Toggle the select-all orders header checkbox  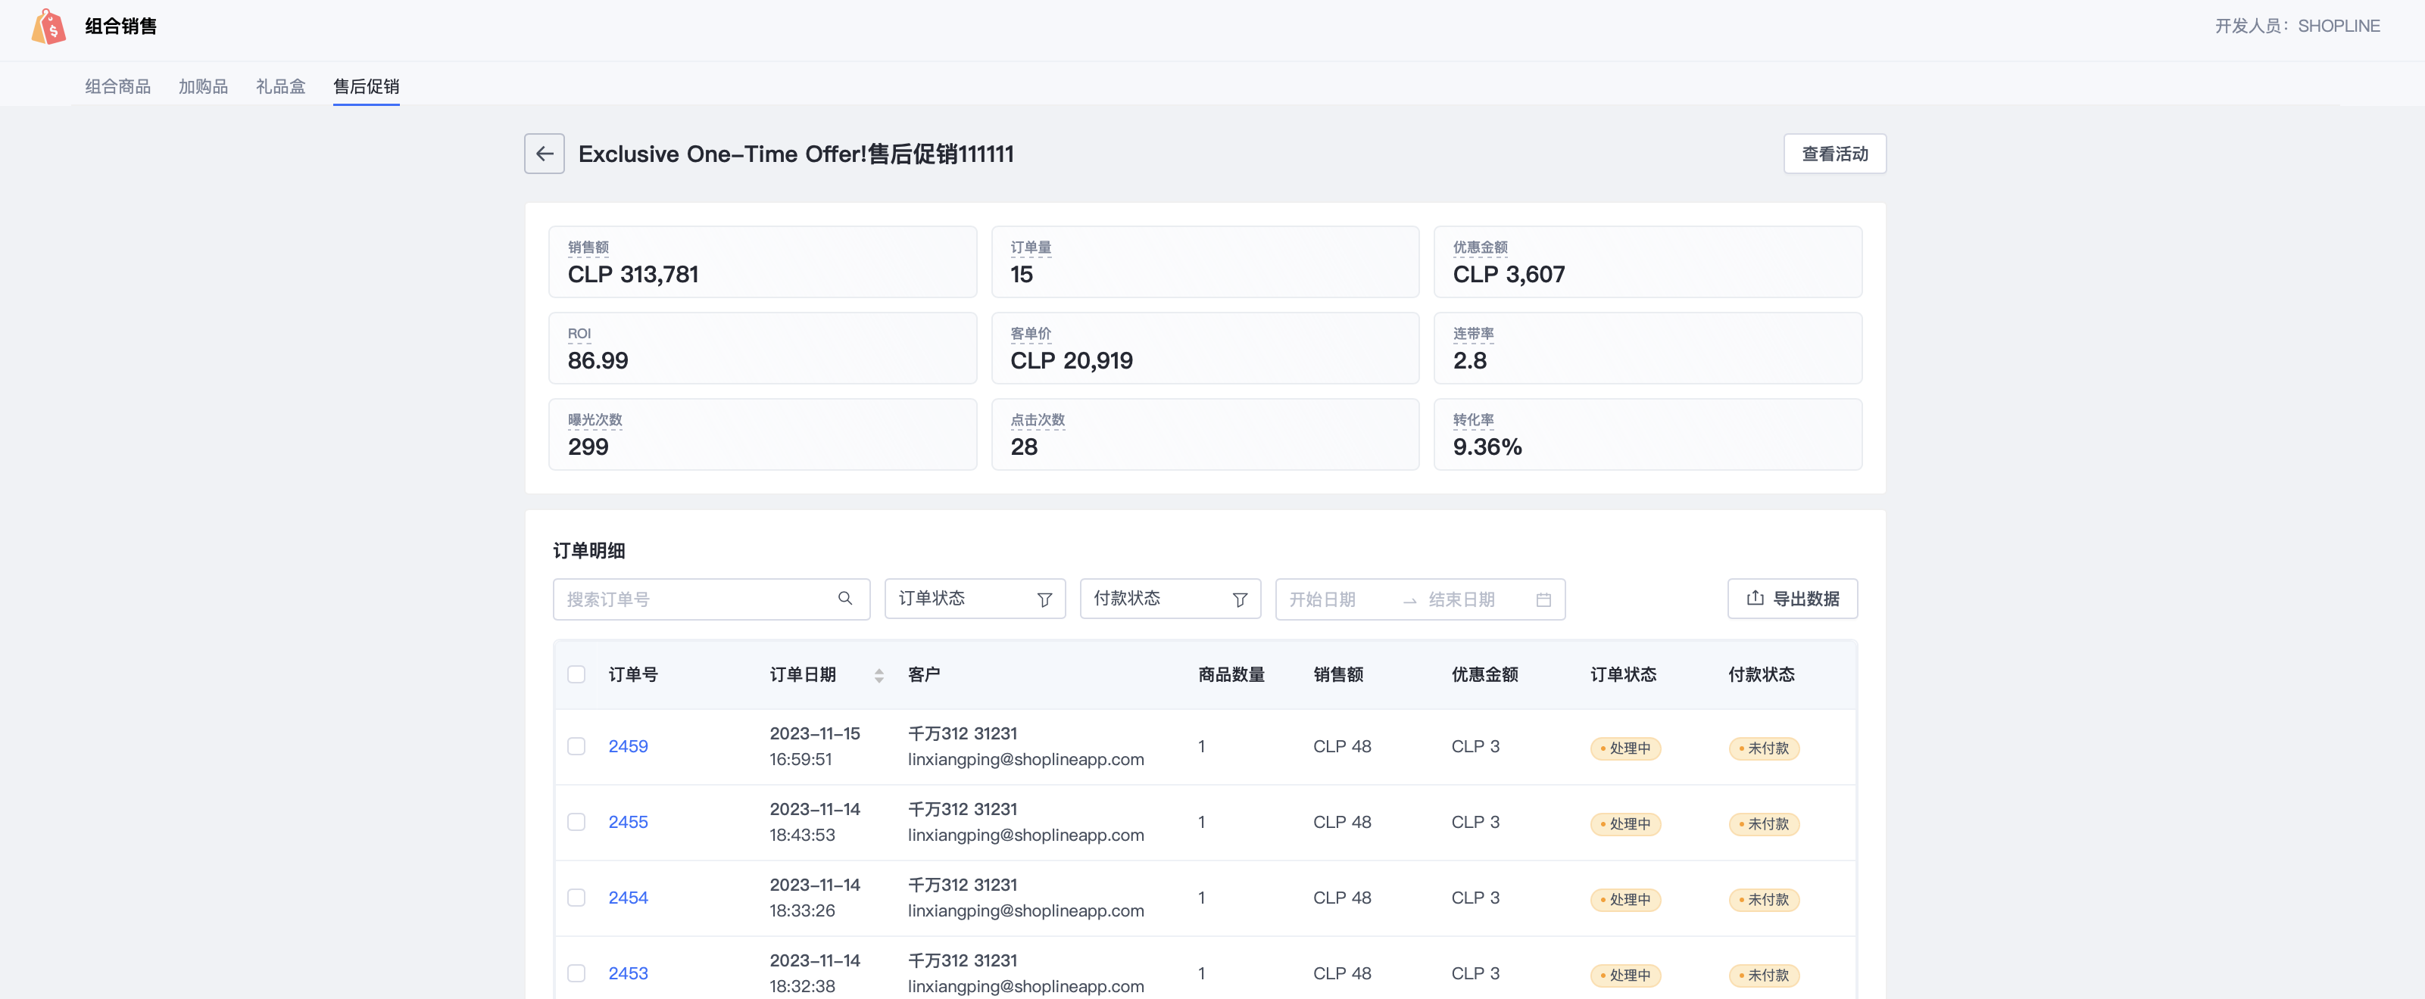(576, 674)
